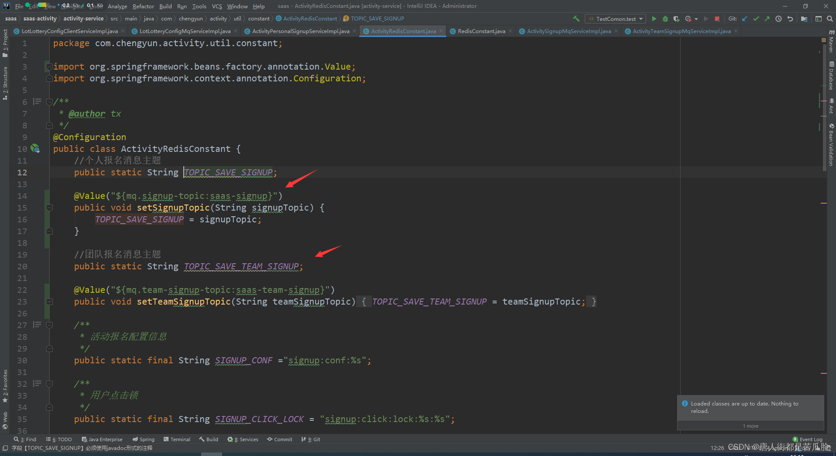Push commits with Git green arrow
The image size is (836, 456).
pyautogui.click(x=767, y=19)
